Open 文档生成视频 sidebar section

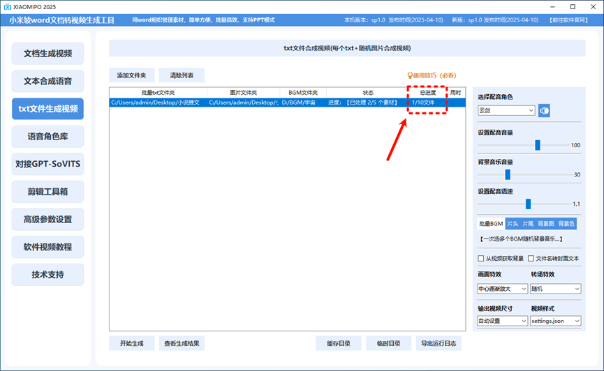click(x=47, y=54)
